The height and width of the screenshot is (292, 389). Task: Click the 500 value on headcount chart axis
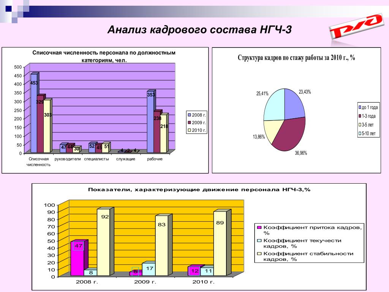(18, 67)
